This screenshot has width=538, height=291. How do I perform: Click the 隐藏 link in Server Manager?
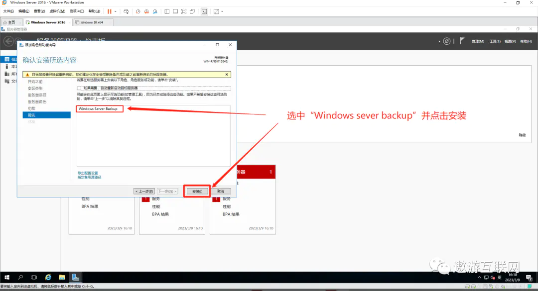pyautogui.click(x=522, y=135)
